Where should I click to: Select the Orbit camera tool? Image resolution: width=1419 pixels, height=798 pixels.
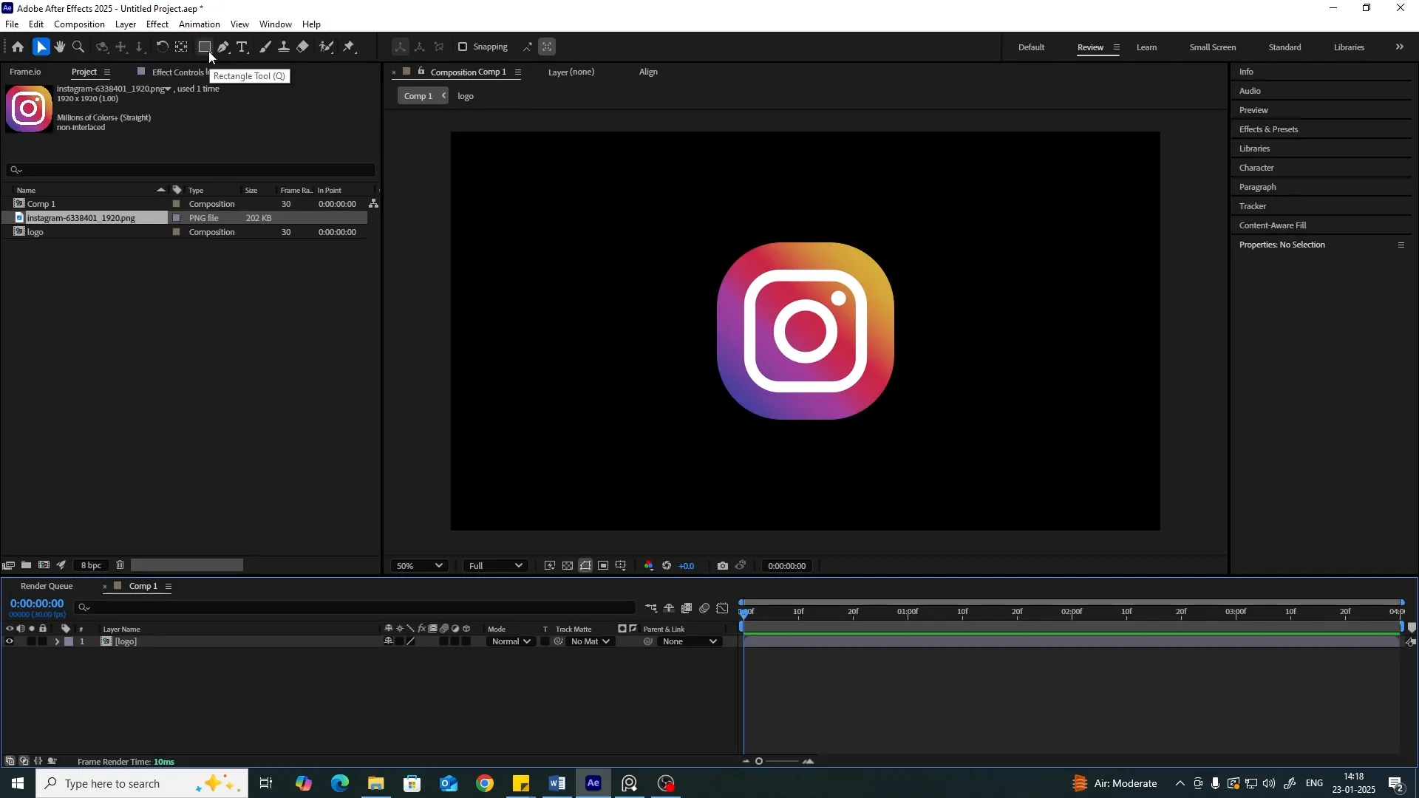tap(102, 47)
